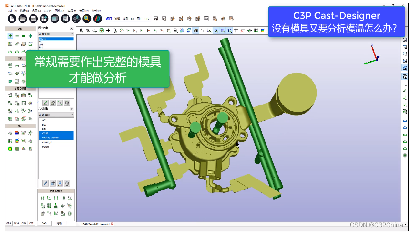410x232 pixels.
Task: Click the trash icon under objects list
Action: 67,103
